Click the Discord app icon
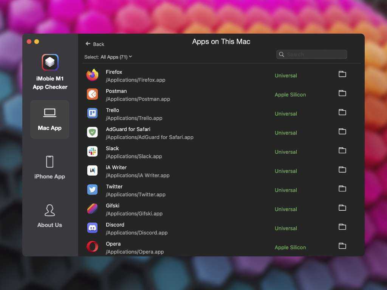The height and width of the screenshot is (290, 387). [92, 228]
